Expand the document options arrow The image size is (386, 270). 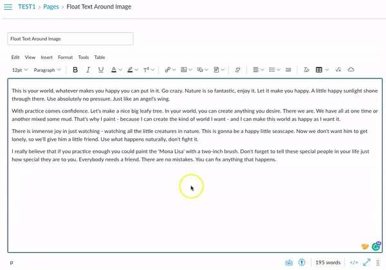pyautogui.click(x=223, y=70)
